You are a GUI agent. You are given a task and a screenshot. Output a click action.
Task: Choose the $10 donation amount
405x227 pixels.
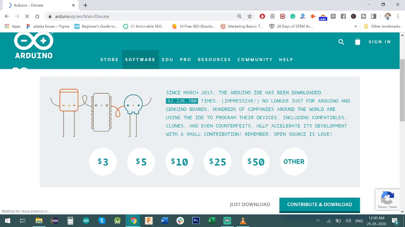click(179, 162)
